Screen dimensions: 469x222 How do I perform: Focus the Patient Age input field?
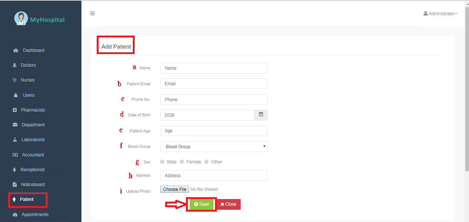[214, 131]
